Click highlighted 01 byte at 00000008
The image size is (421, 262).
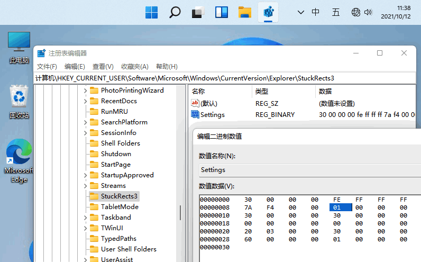pyautogui.click(x=341, y=207)
